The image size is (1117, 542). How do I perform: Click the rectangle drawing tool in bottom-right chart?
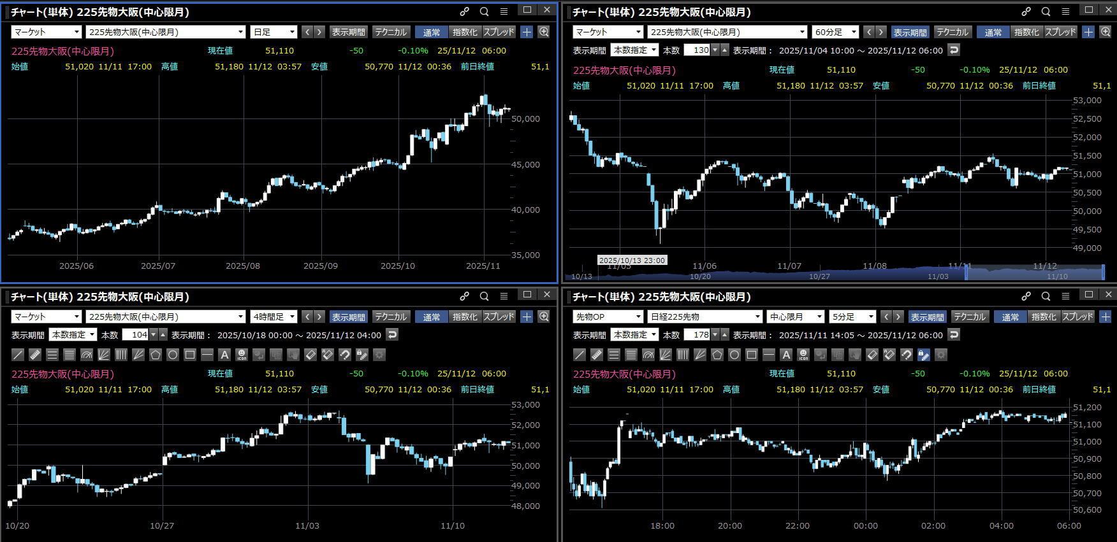coord(752,355)
